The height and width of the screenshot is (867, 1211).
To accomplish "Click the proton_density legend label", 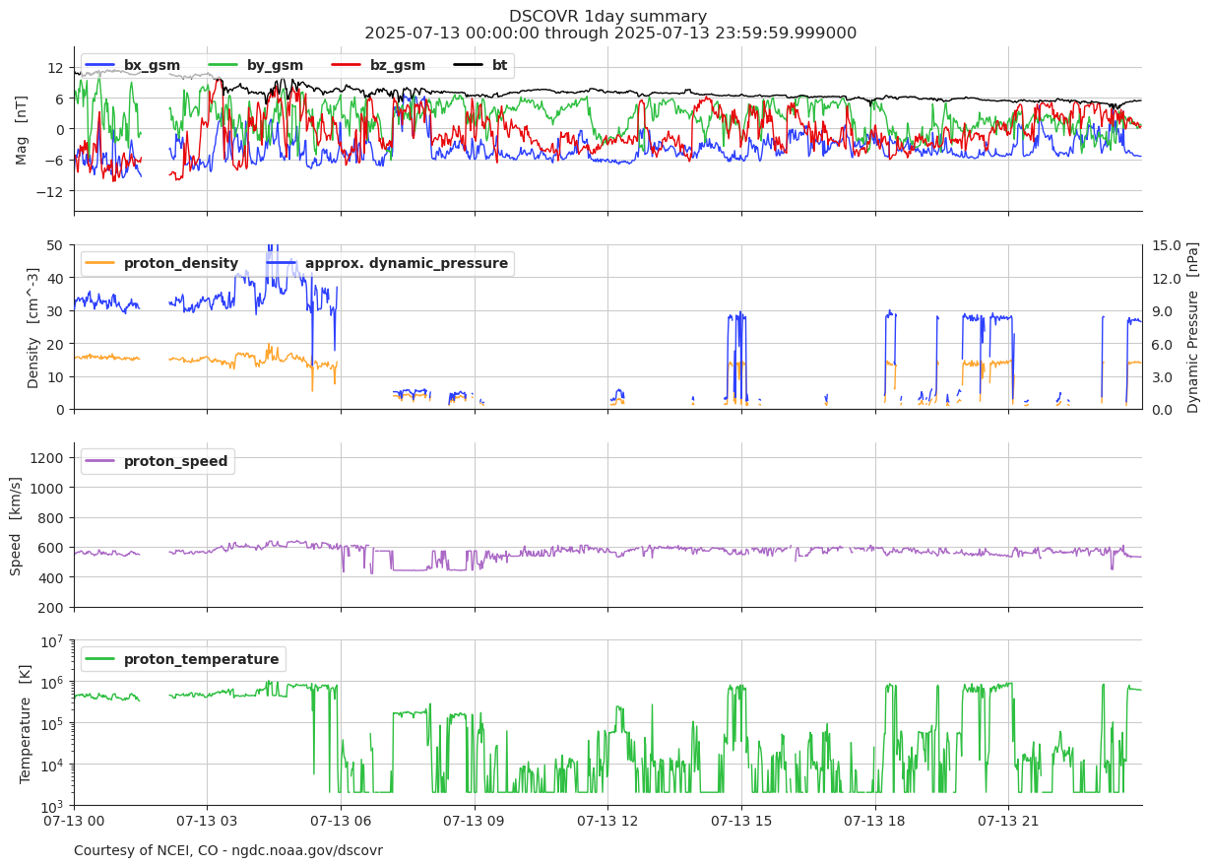I will (181, 264).
